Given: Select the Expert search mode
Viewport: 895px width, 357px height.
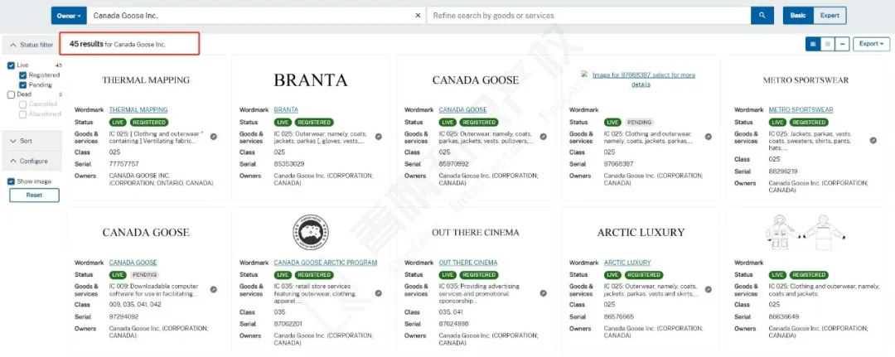Looking at the screenshot, I should 830,16.
